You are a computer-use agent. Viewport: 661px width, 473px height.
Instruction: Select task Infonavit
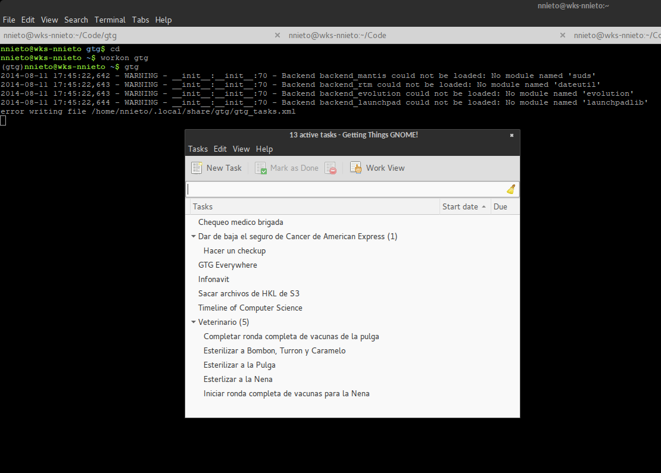(214, 280)
